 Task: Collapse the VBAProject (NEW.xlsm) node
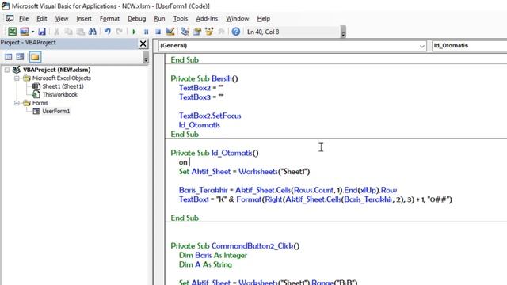7,70
